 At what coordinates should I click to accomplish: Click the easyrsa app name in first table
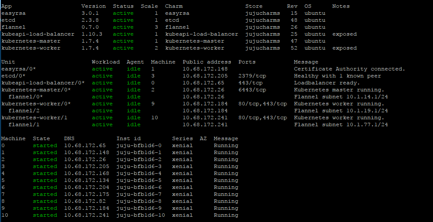tap(14, 13)
